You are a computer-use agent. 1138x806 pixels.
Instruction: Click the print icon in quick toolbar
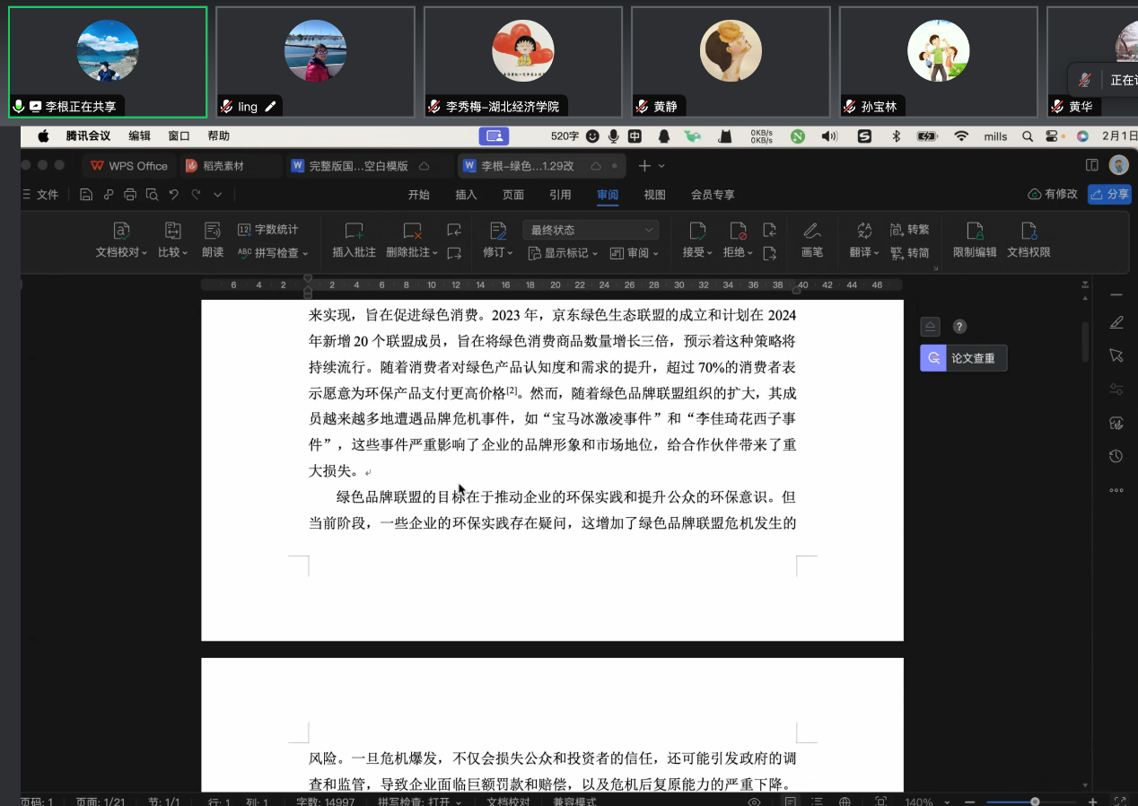coord(130,194)
